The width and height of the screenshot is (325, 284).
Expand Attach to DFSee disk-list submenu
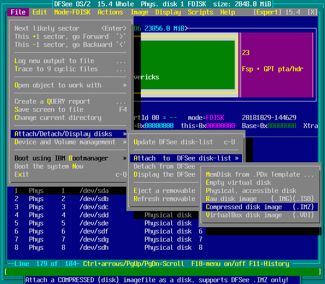tap(186, 158)
